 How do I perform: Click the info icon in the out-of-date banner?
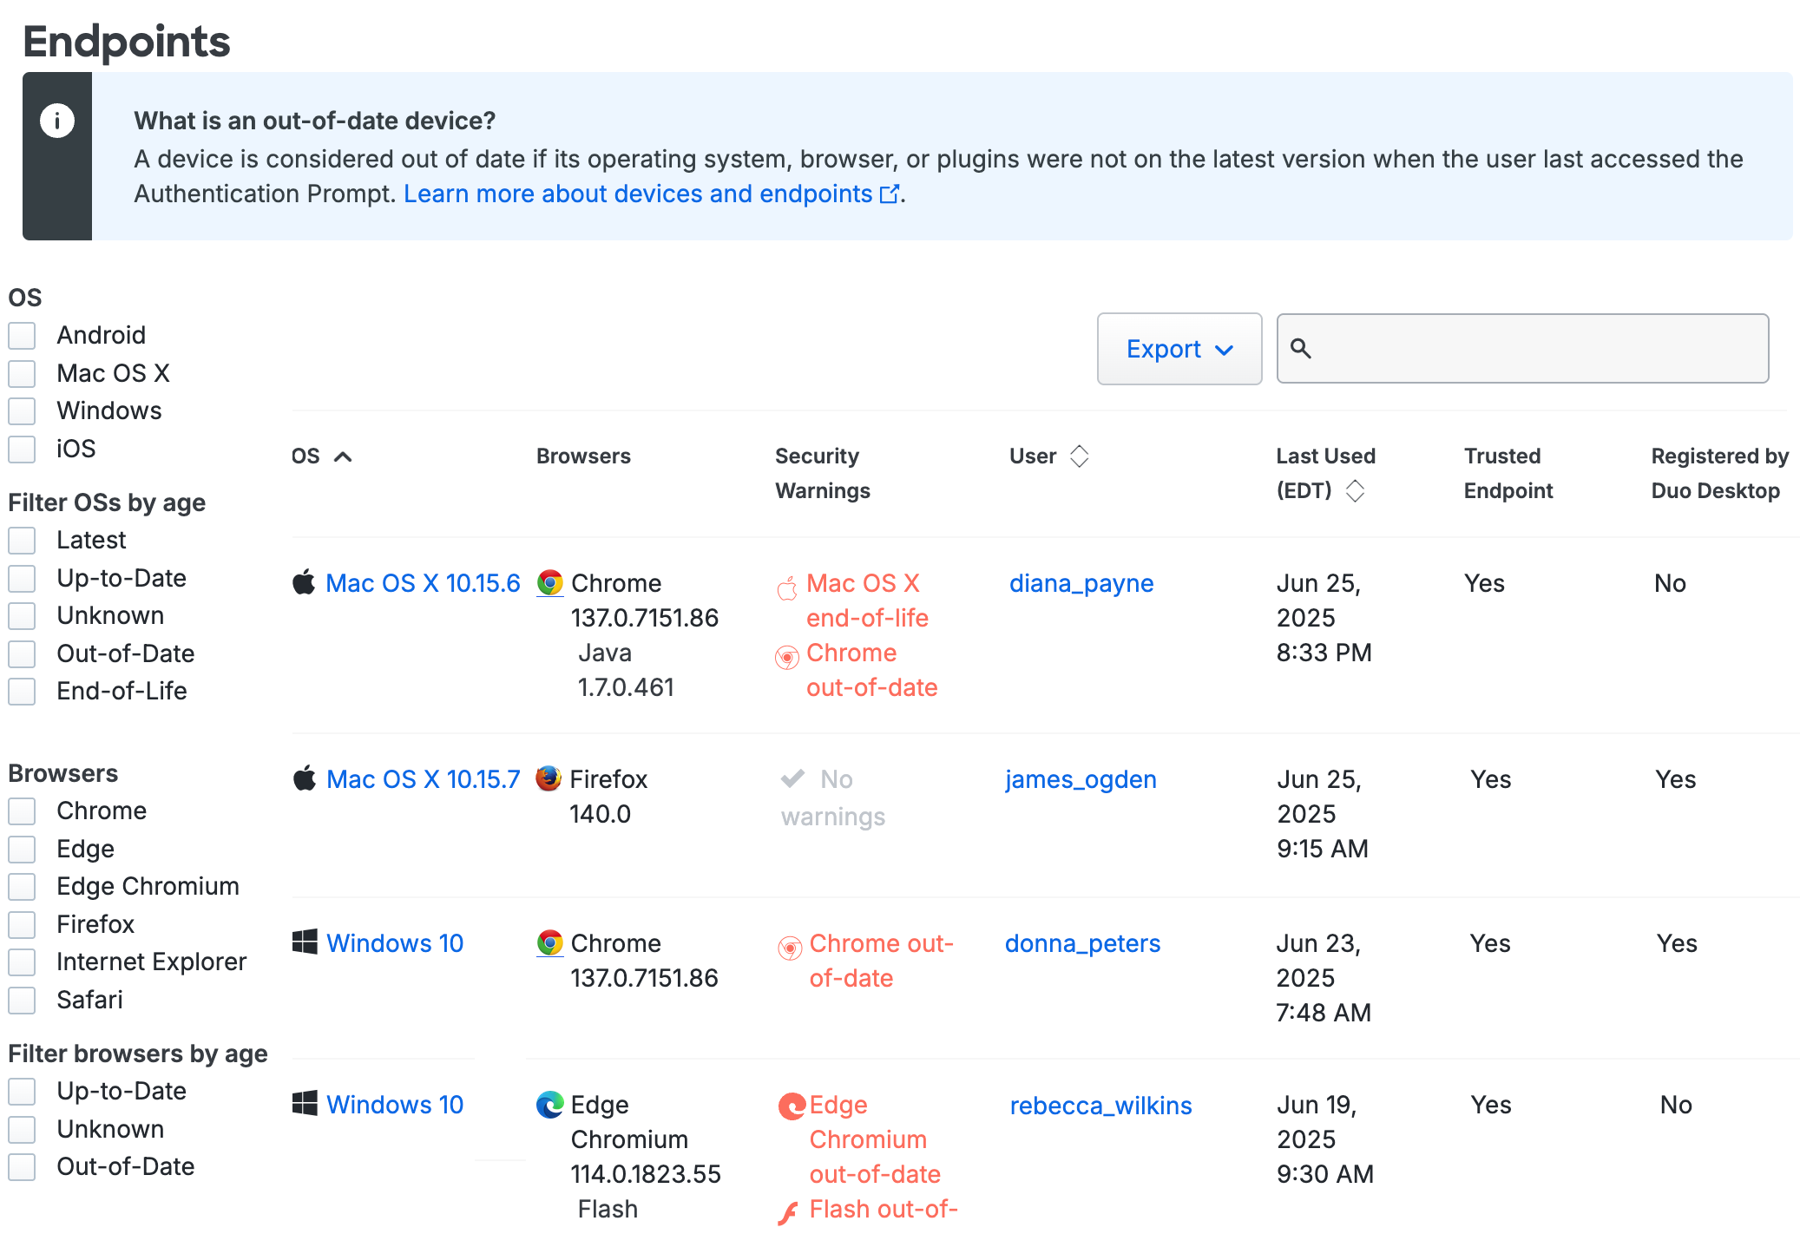57,121
